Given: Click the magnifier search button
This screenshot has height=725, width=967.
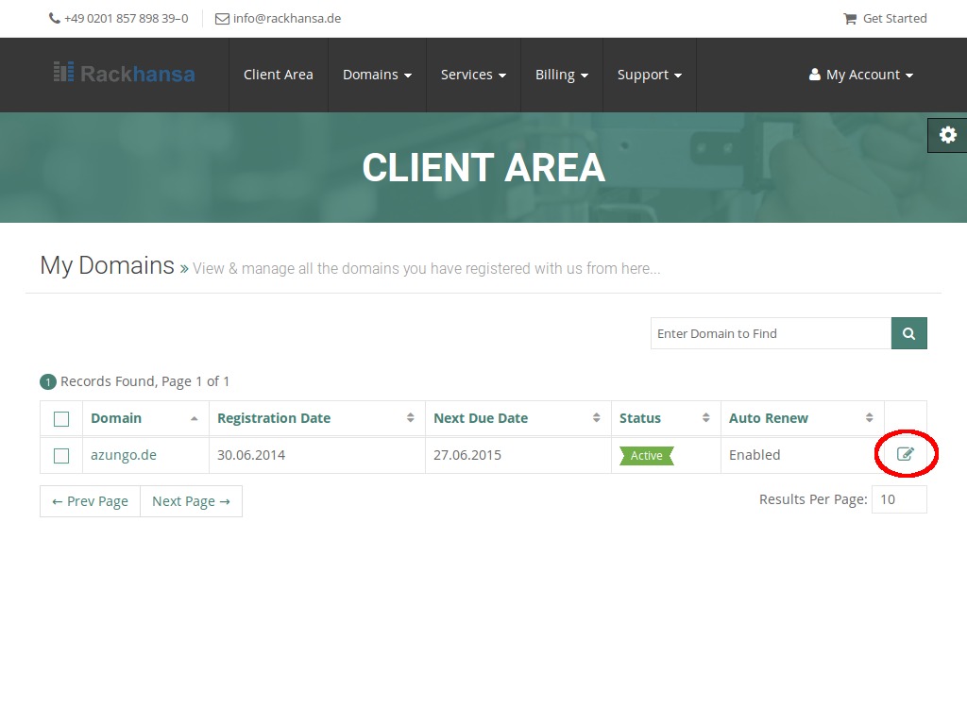Looking at the screenshot, I should click(908, 333).
